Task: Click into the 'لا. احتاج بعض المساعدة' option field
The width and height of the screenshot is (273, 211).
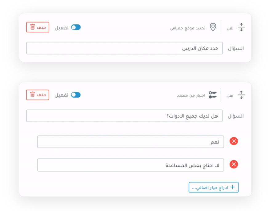Action: coord(130,165)
